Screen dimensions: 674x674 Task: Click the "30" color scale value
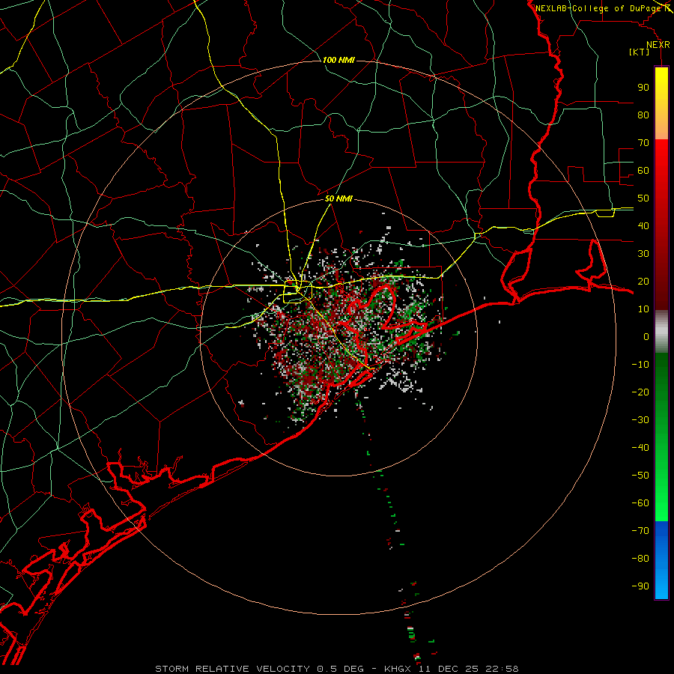[643, 254]
